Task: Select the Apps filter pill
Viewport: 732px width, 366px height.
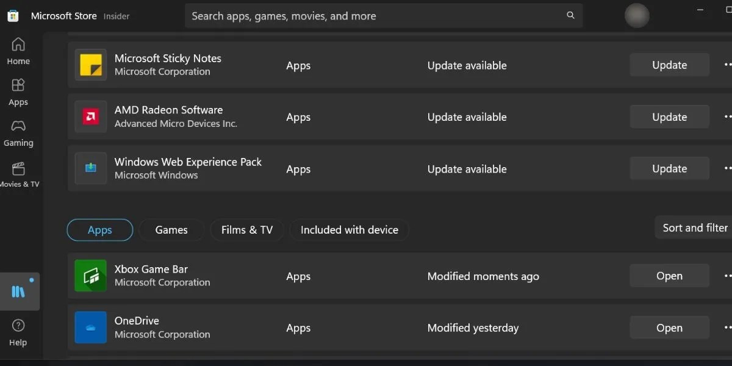Action: click(x=99, y=230)
